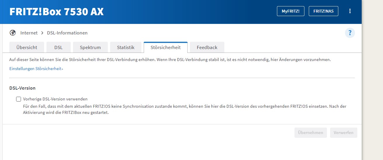The height and width of the screenshot is (160, 383).
Task: Click the help question mark icon
Action: pos(350,33)
